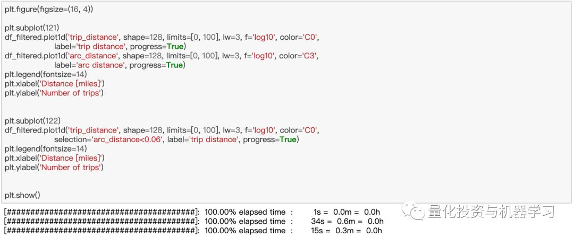
Task: Place cursor on 'trip_distance' string in first plot1d
Action: tap(94, 37)
